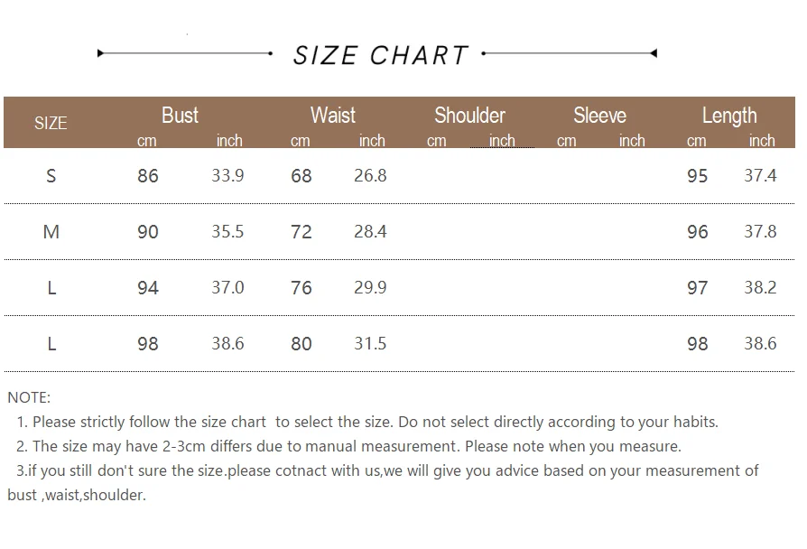This screenshot has height=549, width=807.
Task: Click the 37.4 inch length value
Action: point(760,176)
